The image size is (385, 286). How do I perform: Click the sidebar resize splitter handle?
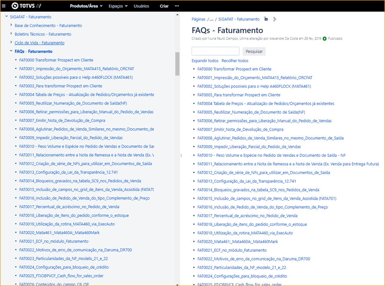tap(181, 155)
